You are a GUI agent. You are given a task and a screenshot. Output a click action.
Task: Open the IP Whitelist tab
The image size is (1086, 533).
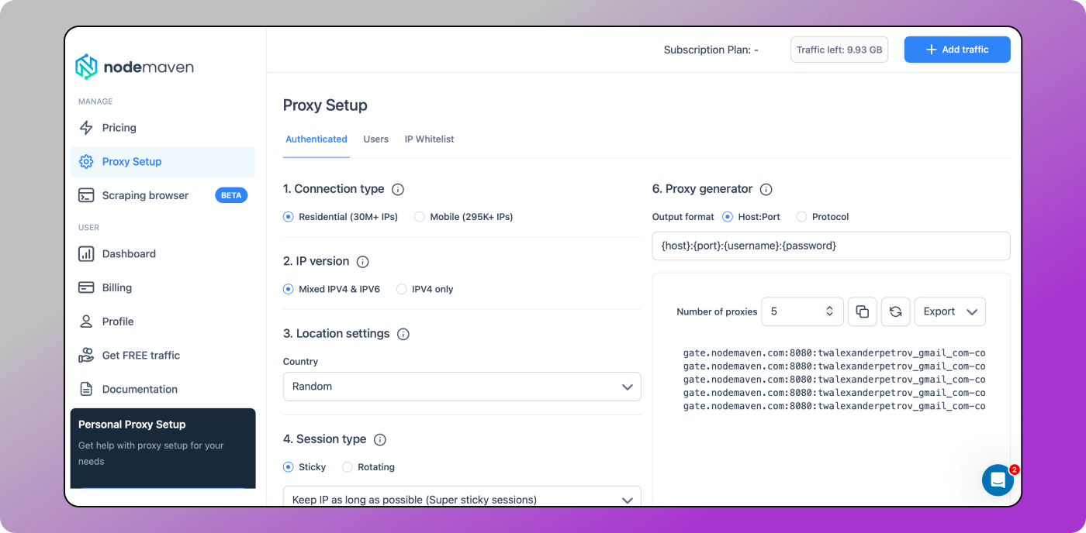[x=429, y=139]
